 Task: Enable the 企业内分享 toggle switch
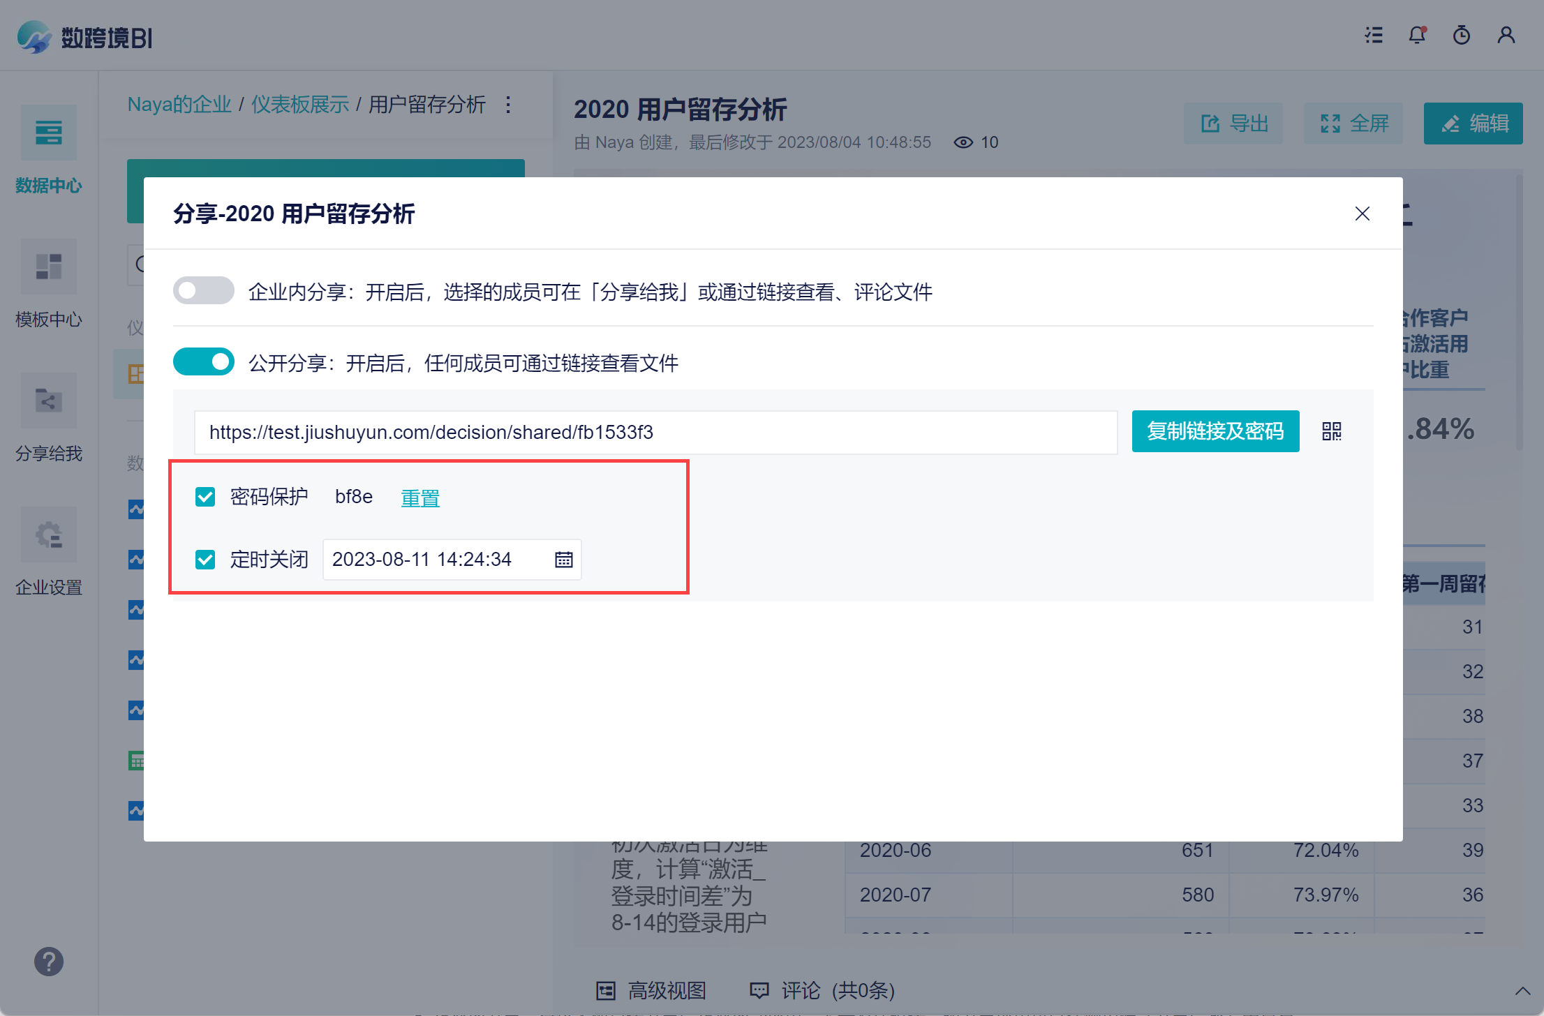[x=203, y=291]
